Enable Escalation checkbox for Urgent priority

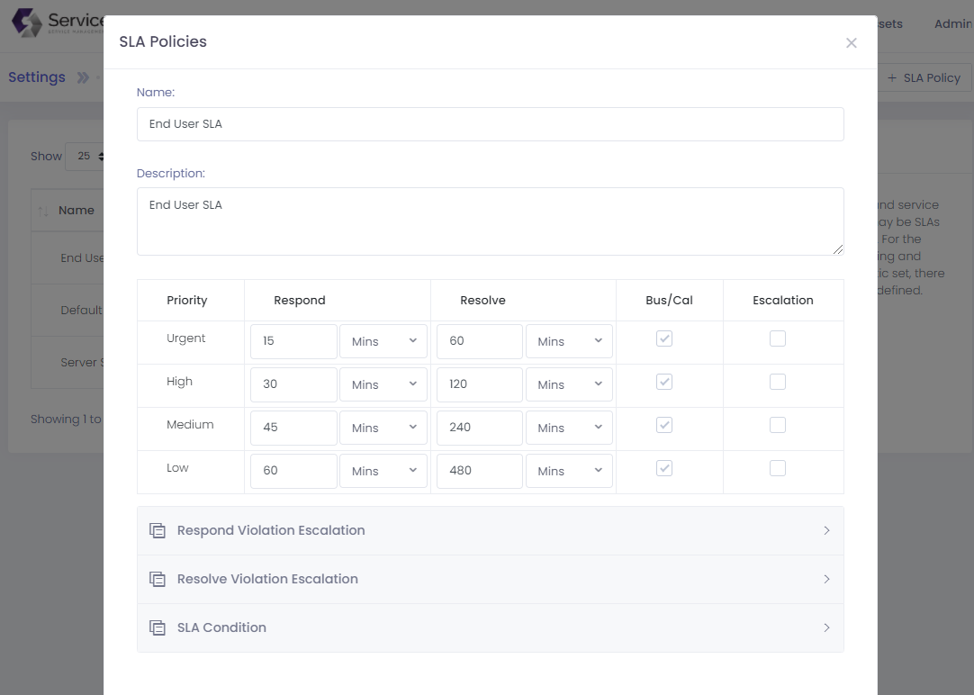778,338
